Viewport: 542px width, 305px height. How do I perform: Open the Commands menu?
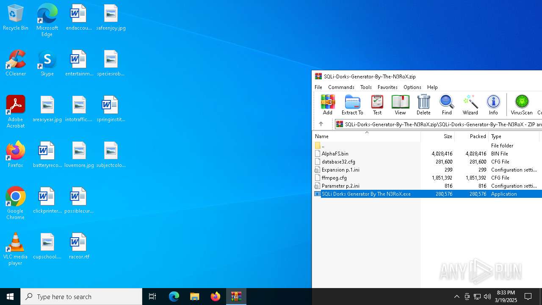[x=341, y=87]
